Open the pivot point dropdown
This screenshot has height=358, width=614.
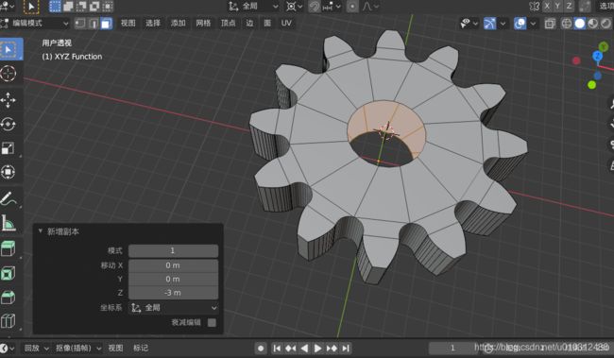295,7
